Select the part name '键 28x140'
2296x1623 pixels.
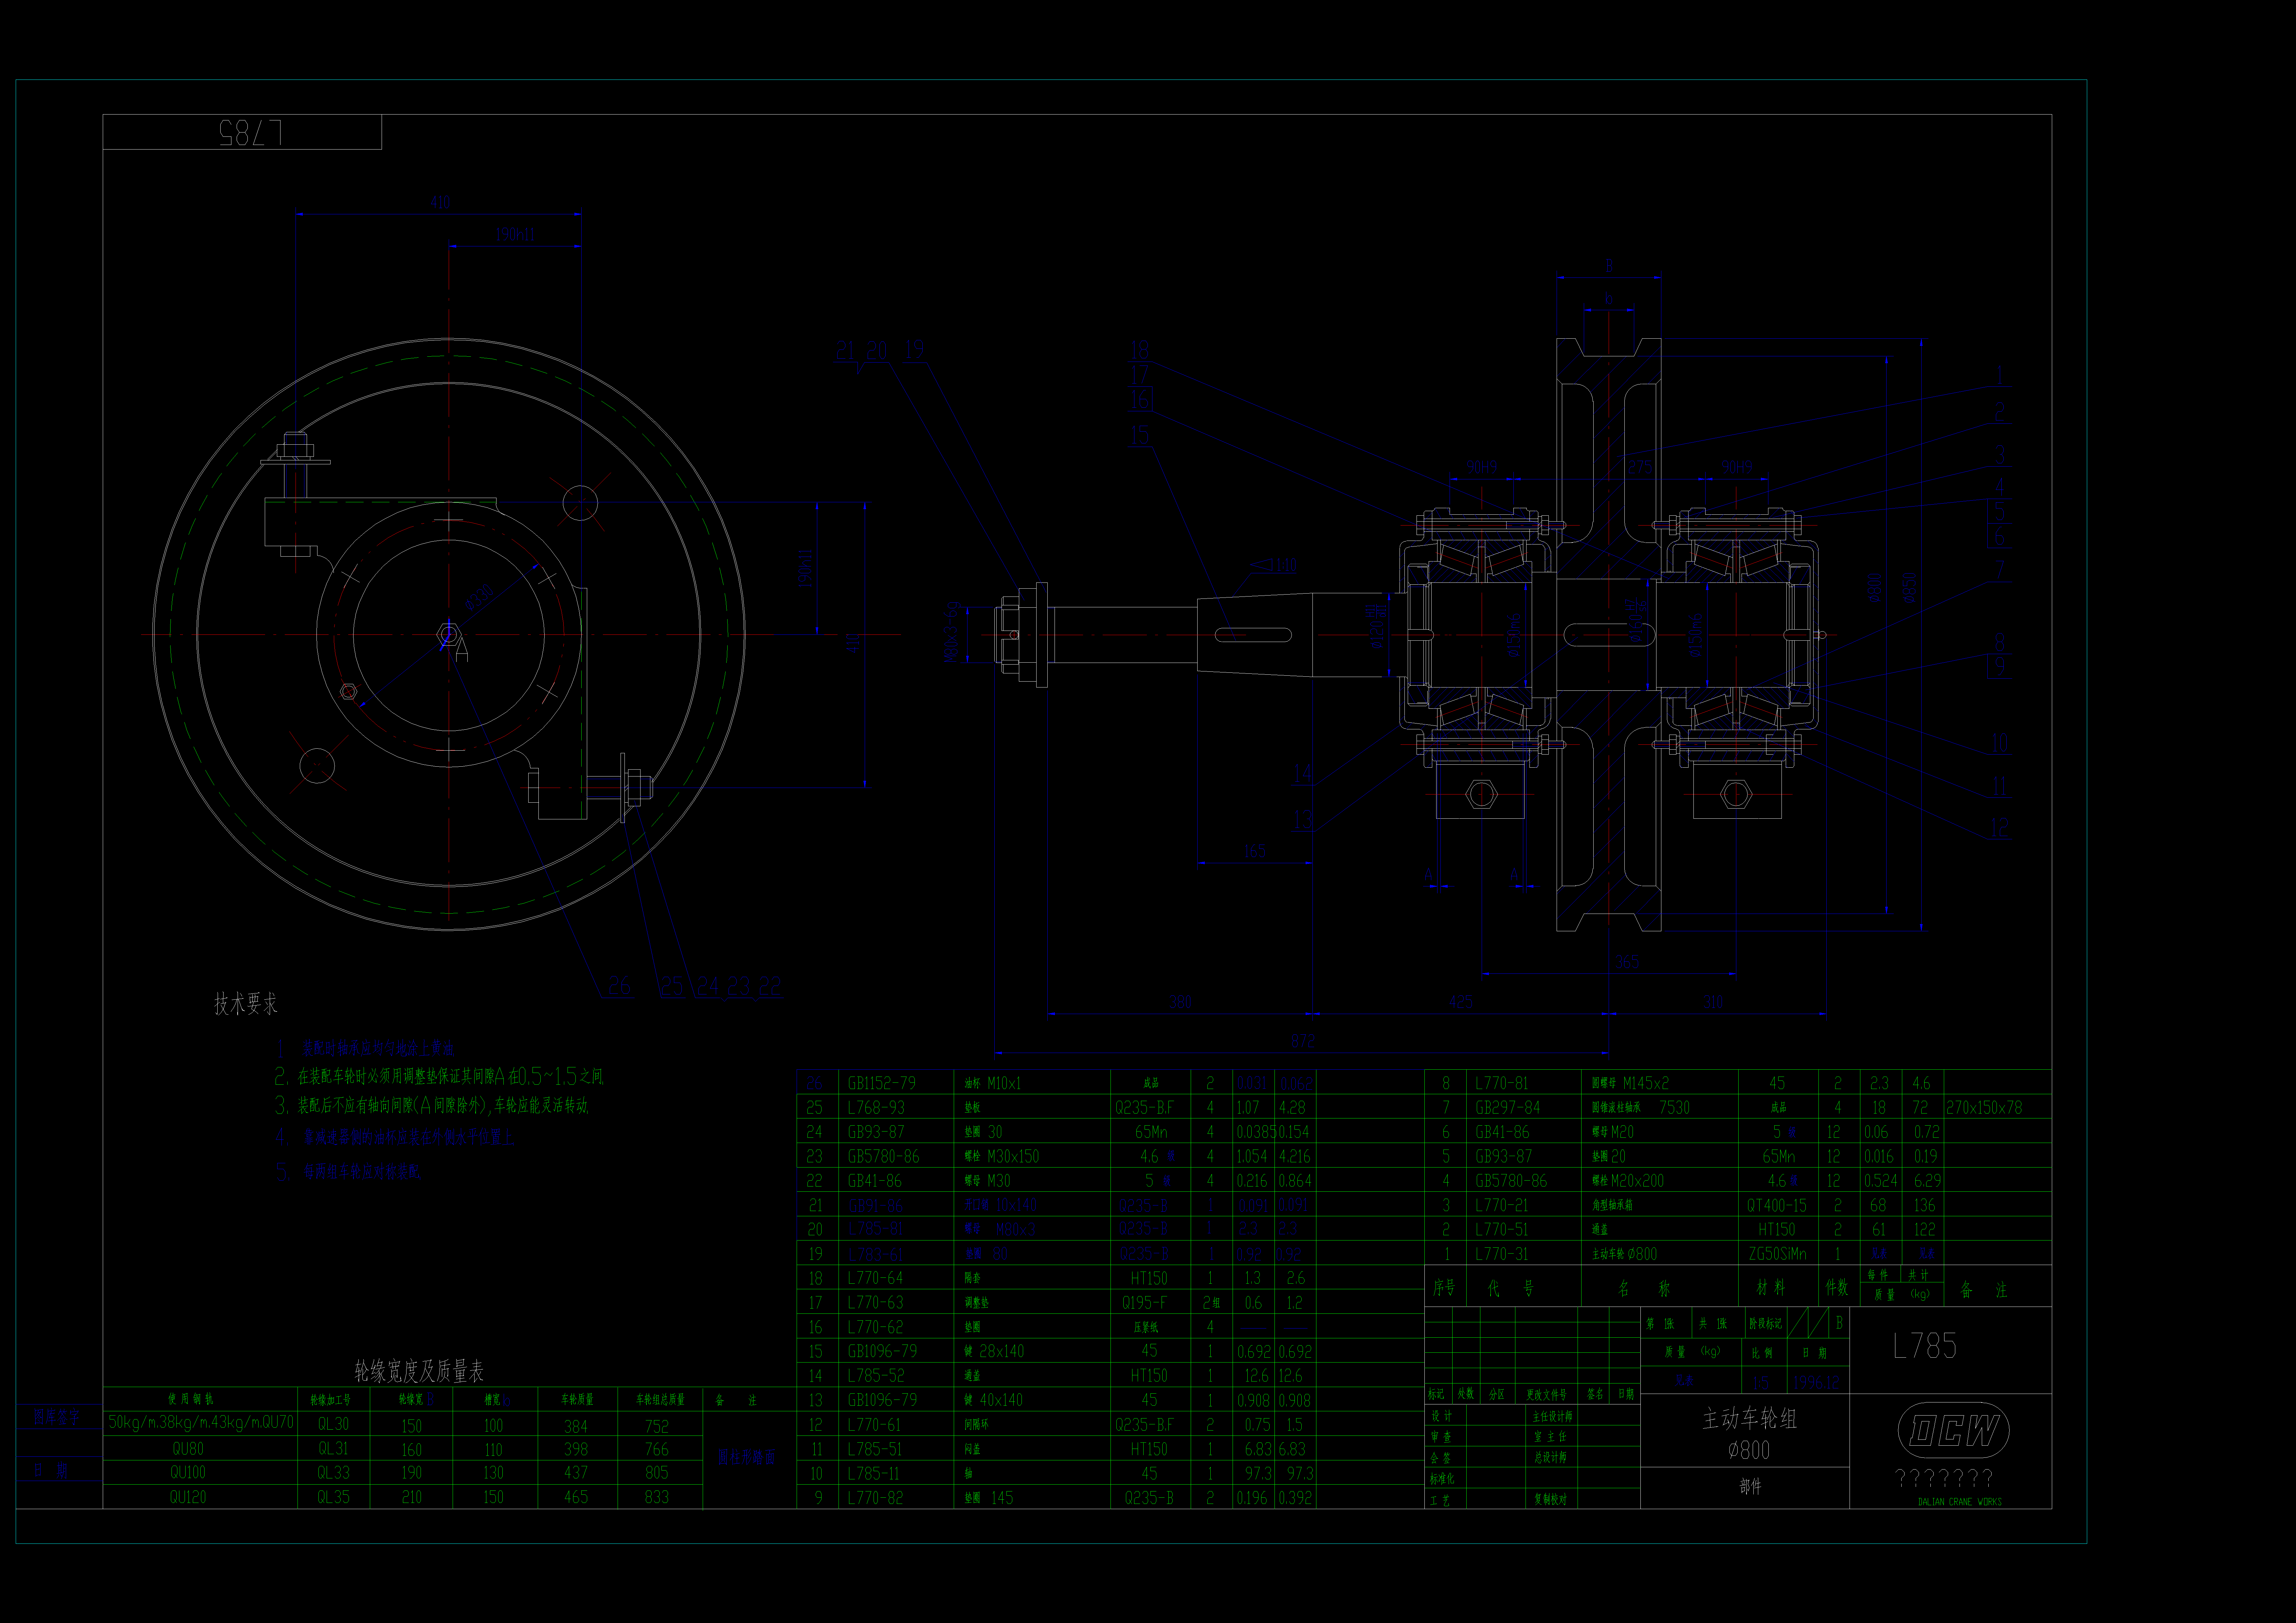click(x=994, y=1351)
